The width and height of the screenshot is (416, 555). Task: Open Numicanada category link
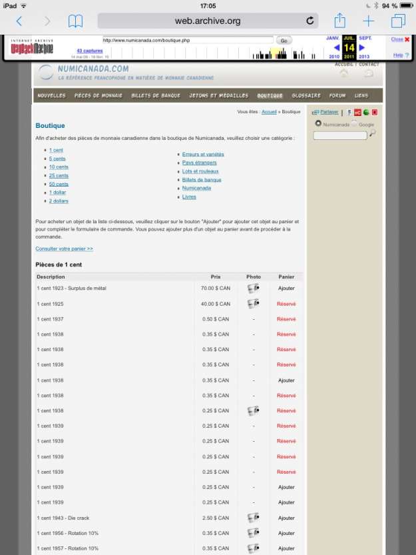pyautogui.click(x=196, y=189)
